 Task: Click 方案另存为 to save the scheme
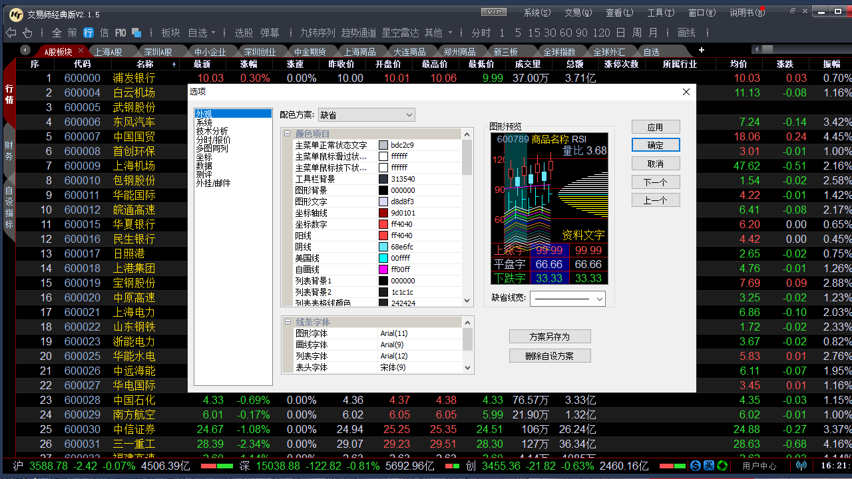coord(550,337)
